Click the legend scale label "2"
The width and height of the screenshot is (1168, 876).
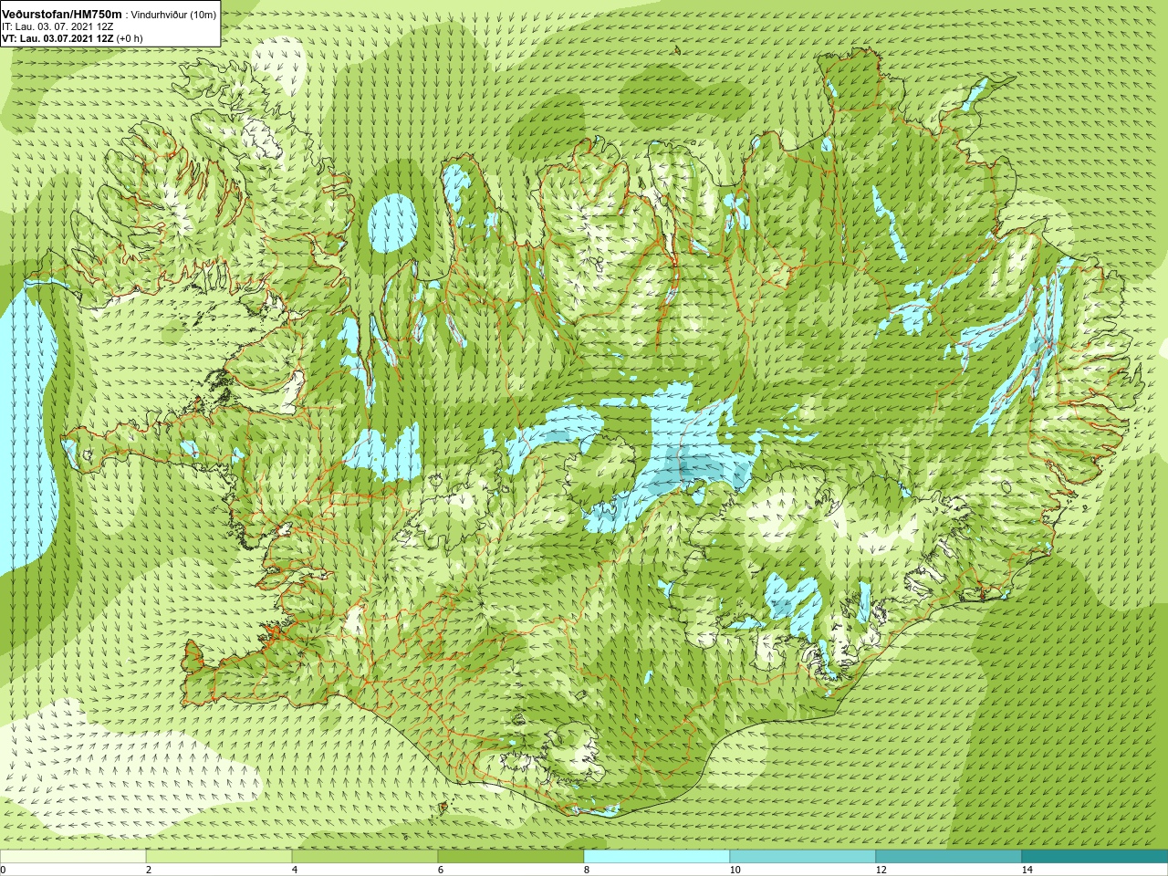(149, 871)
